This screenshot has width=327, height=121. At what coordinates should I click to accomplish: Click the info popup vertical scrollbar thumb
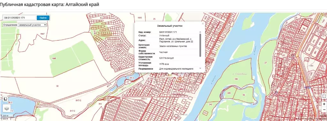200,45
